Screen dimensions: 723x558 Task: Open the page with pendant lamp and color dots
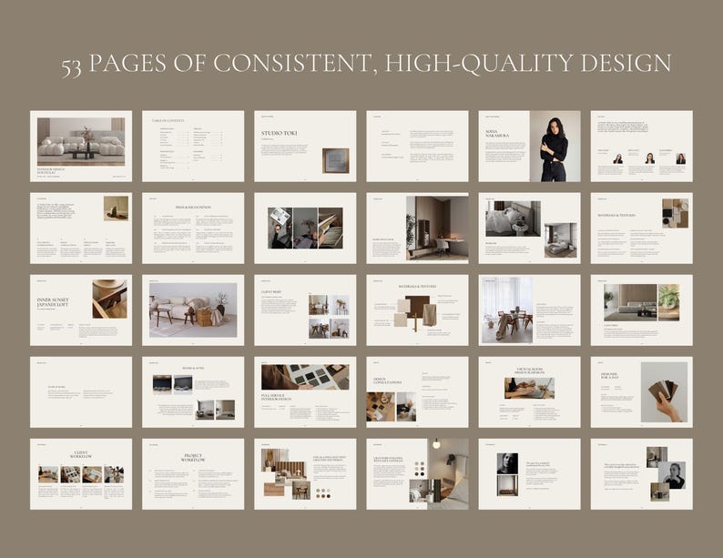tap(417, 474)
